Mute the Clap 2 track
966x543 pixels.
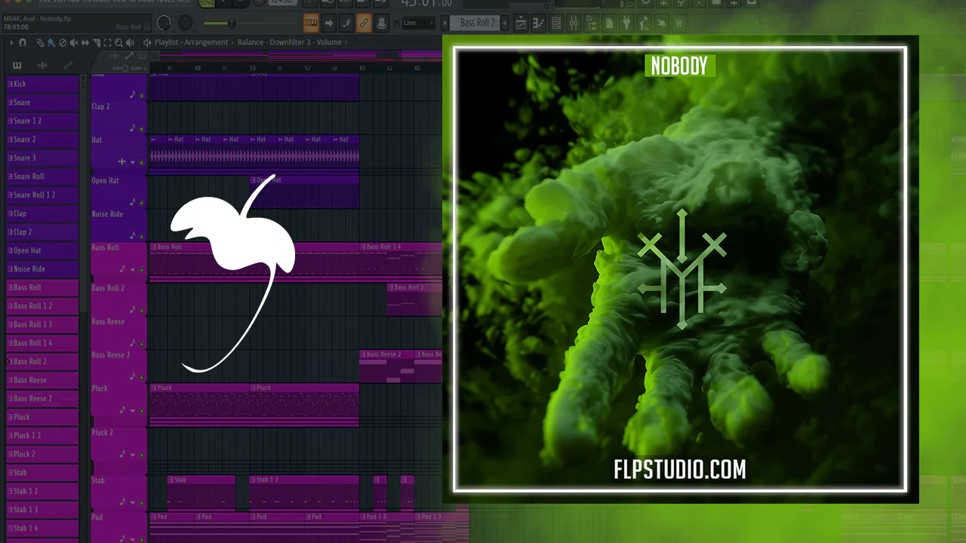(x=141, y=128)
